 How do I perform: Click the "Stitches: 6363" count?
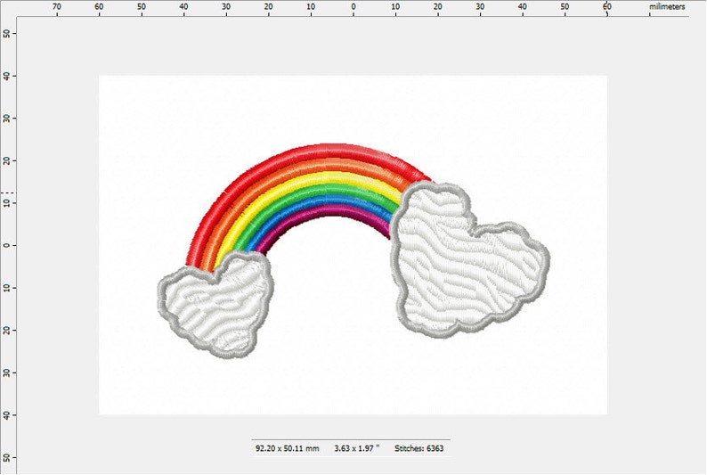tap(419, 448)
